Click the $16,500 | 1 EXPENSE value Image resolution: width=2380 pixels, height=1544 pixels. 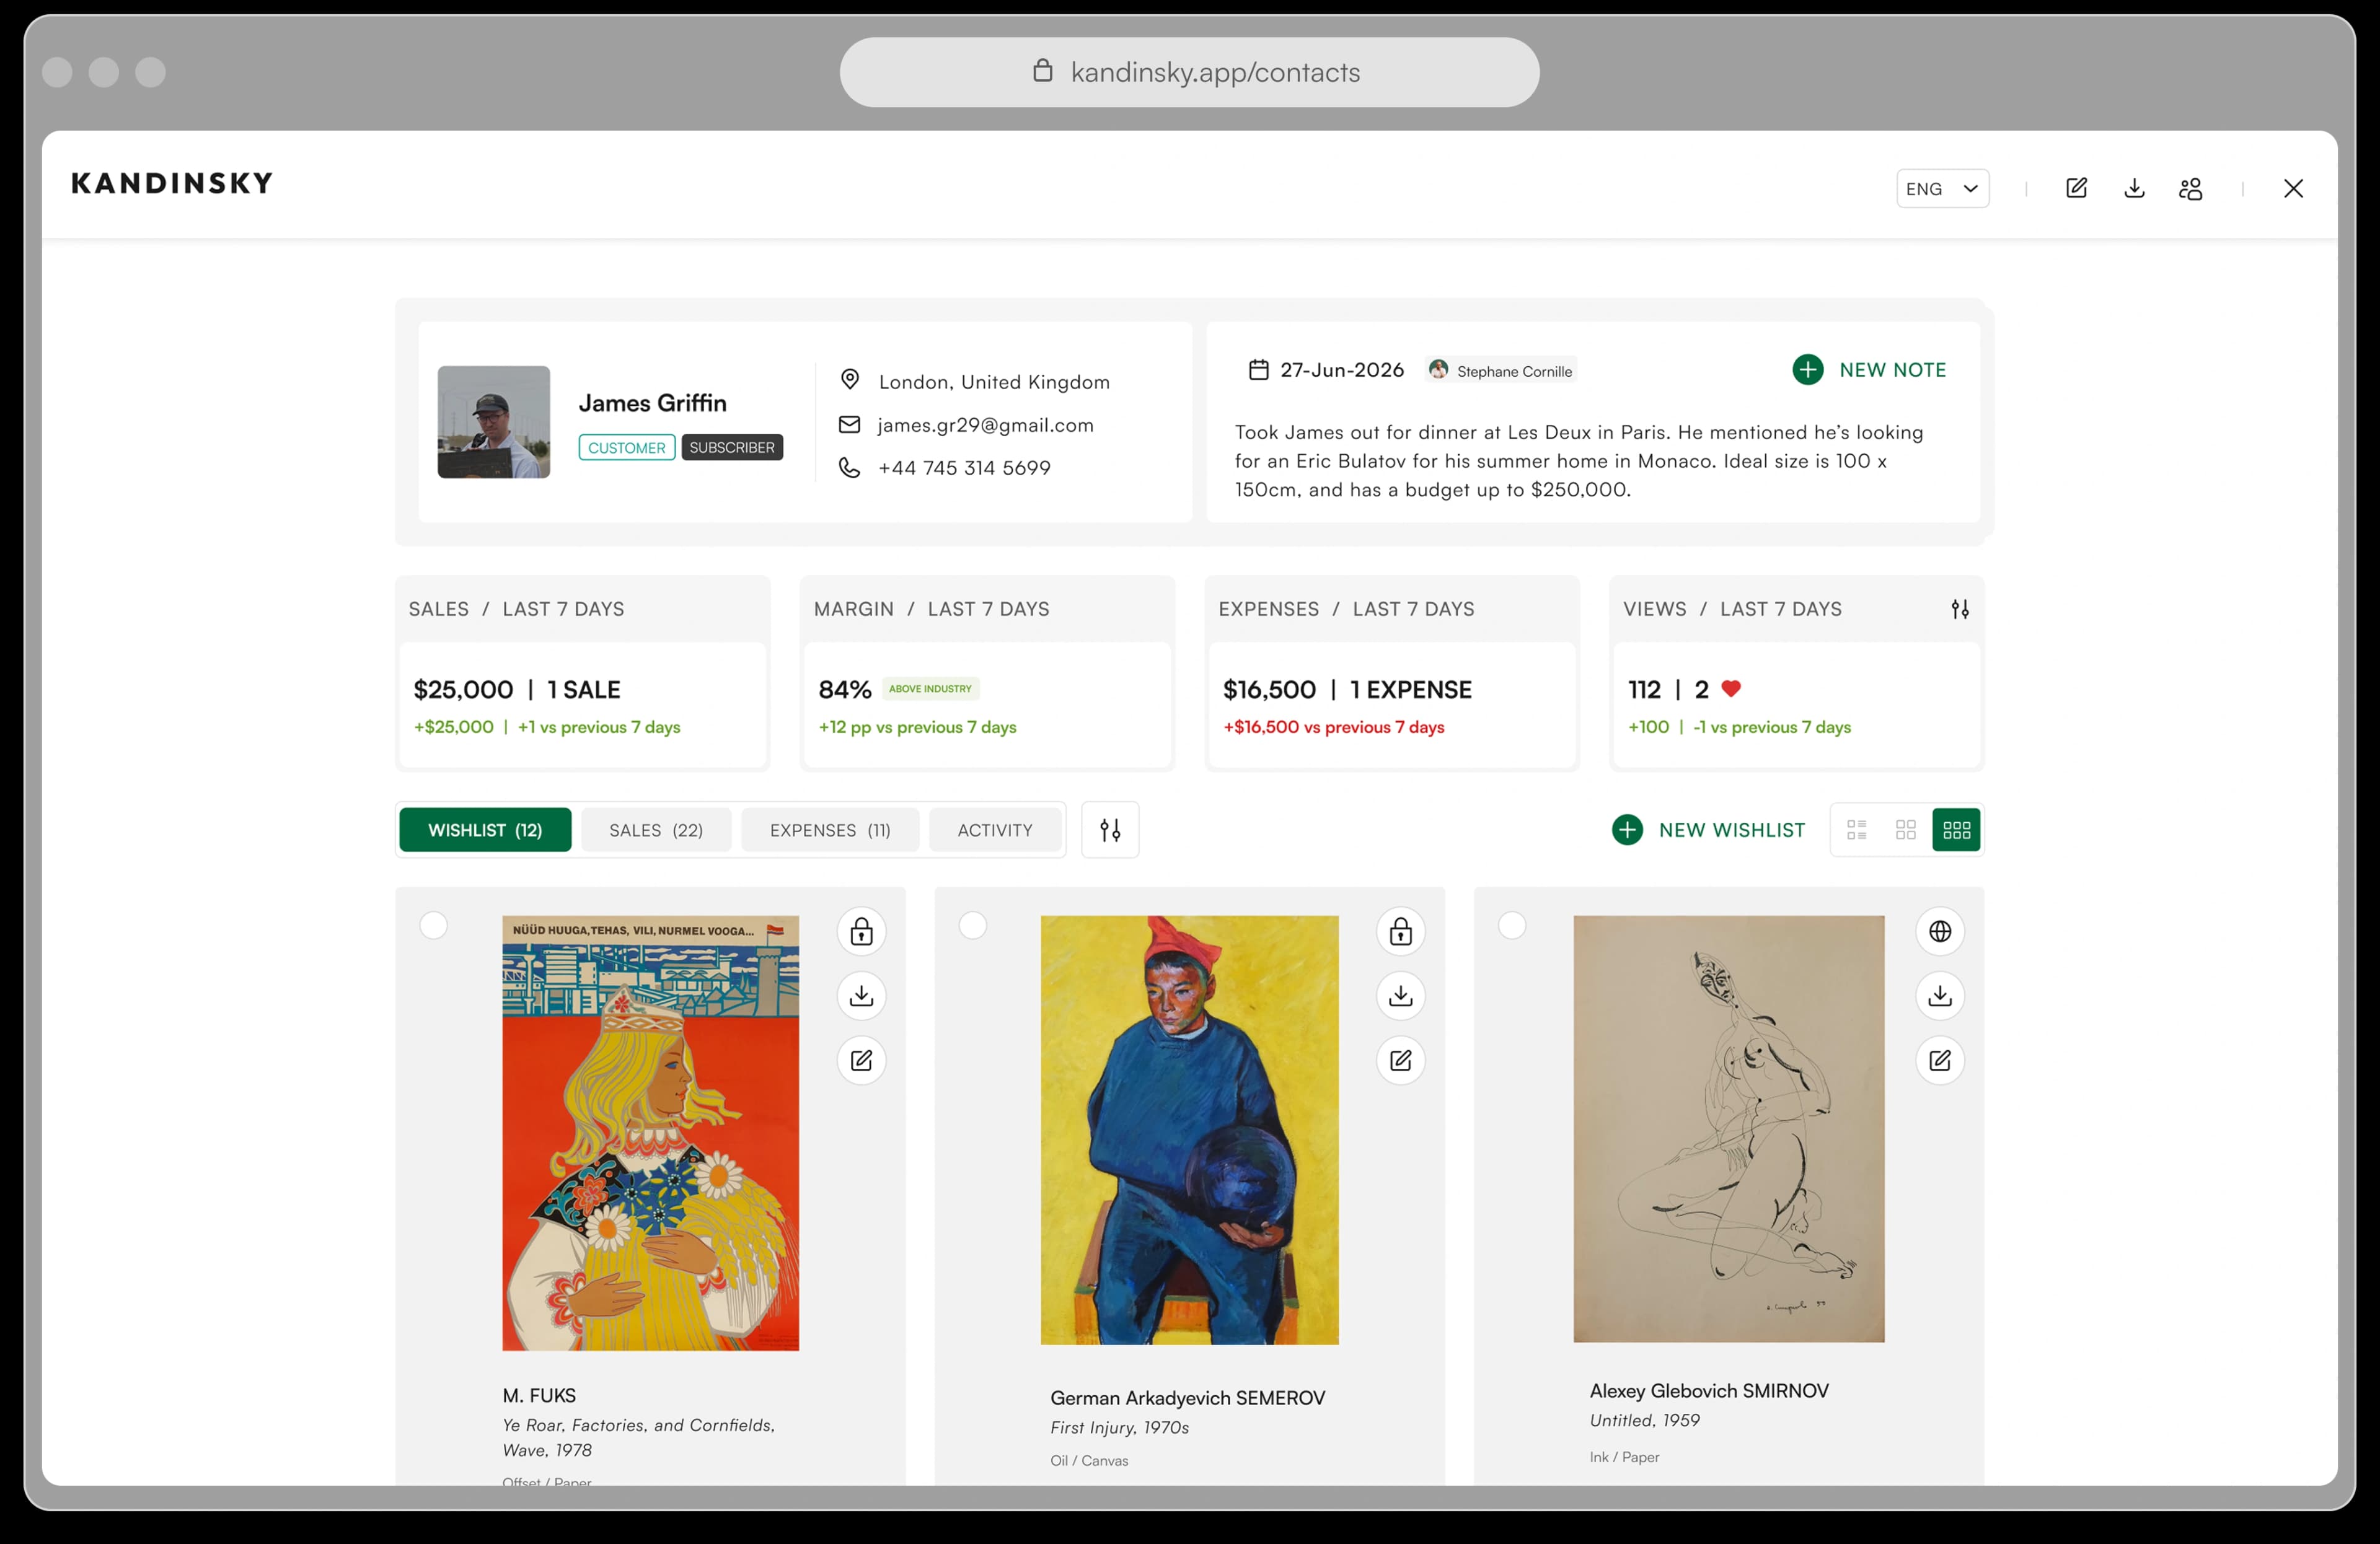[1347, 690]
